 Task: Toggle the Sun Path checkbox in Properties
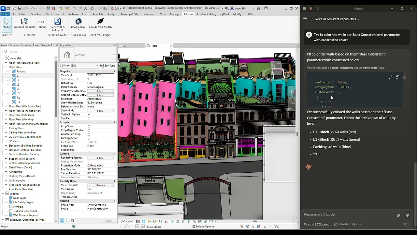coord(89,118)
